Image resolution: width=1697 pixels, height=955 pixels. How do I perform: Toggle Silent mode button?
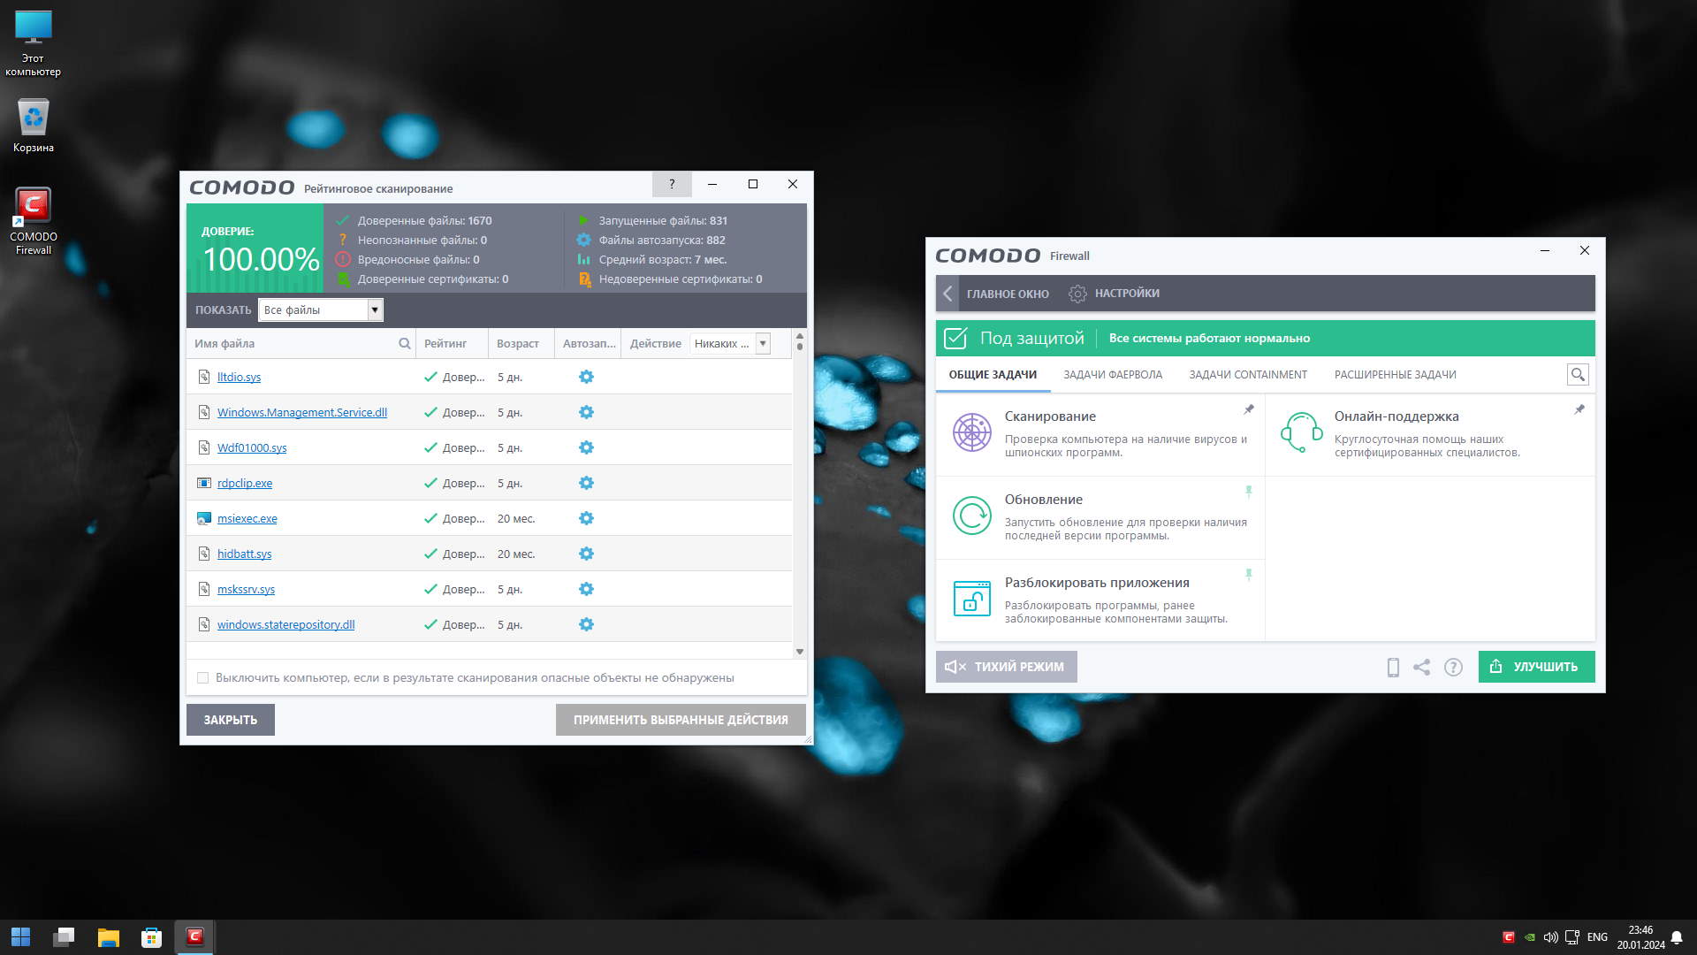1006,667
